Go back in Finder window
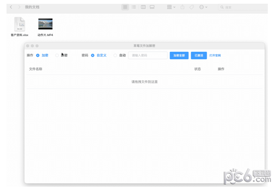The image size is (277, 190). point(11,7)
